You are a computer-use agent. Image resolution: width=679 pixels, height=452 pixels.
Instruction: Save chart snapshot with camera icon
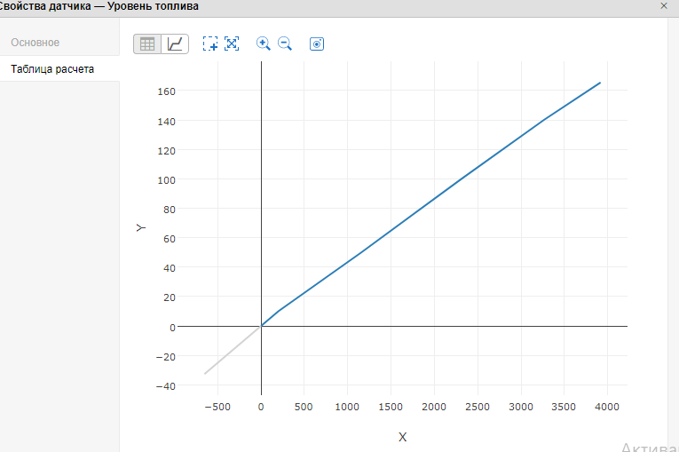tap(317, 44)
